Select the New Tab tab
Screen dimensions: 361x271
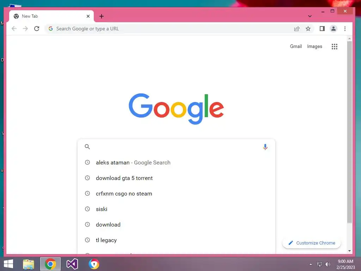pos(51,16)
